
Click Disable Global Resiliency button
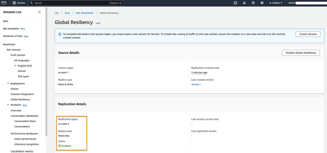(x=301, y=53)
